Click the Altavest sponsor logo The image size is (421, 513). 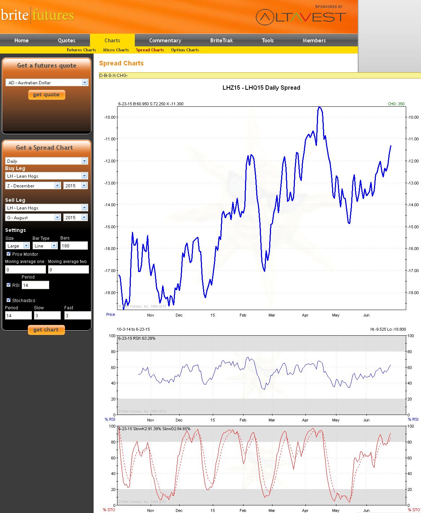pos(301,17)
